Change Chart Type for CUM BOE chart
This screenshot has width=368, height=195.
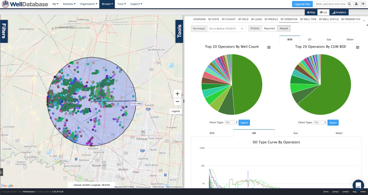(320, 122)
